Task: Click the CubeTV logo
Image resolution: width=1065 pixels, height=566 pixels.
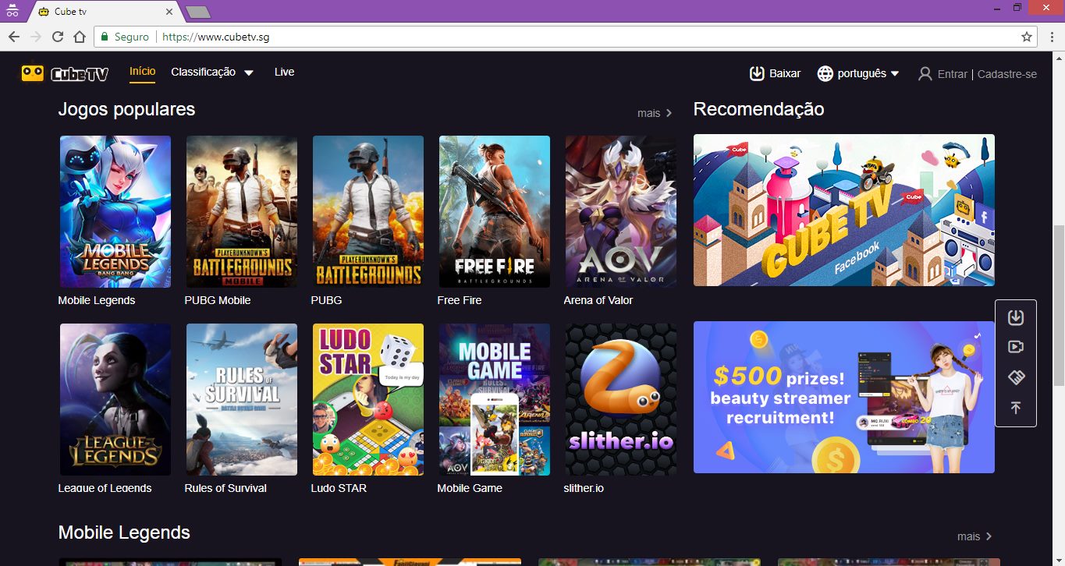Action: (x=65, y=73)
